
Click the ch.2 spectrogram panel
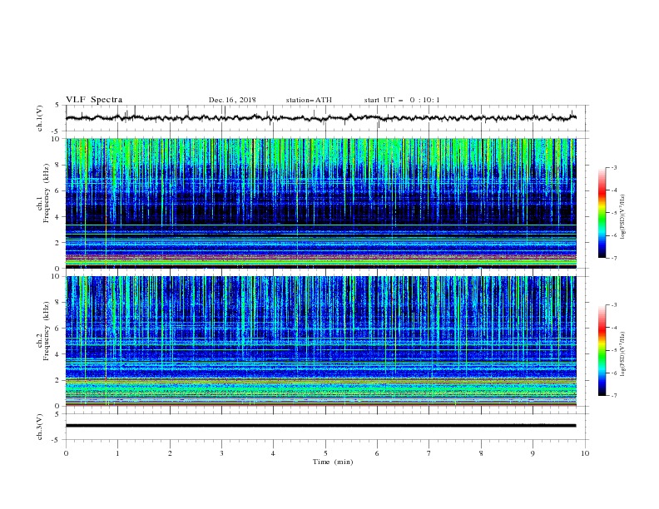[321, 341]
